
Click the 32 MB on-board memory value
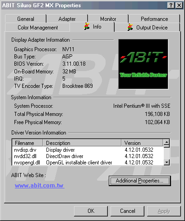69,71
